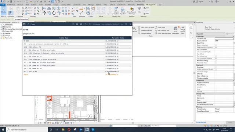The width and height of the screenshot is (235, 132).
Task: Open the Properties ribbon button
Action: (x=11, y=13)
